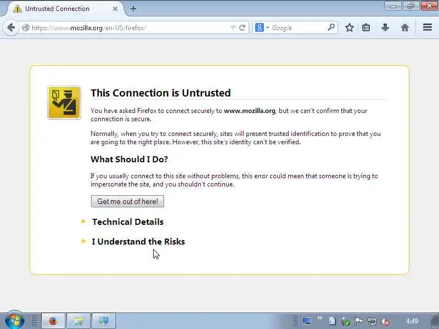
Task: Click the document tray icon
Action: [333, 321]
